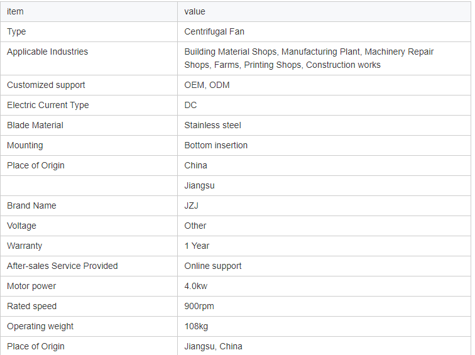
Task: Select the "4.0kw" motor power value
Action: pyautogui.click(x=195, y=286)
